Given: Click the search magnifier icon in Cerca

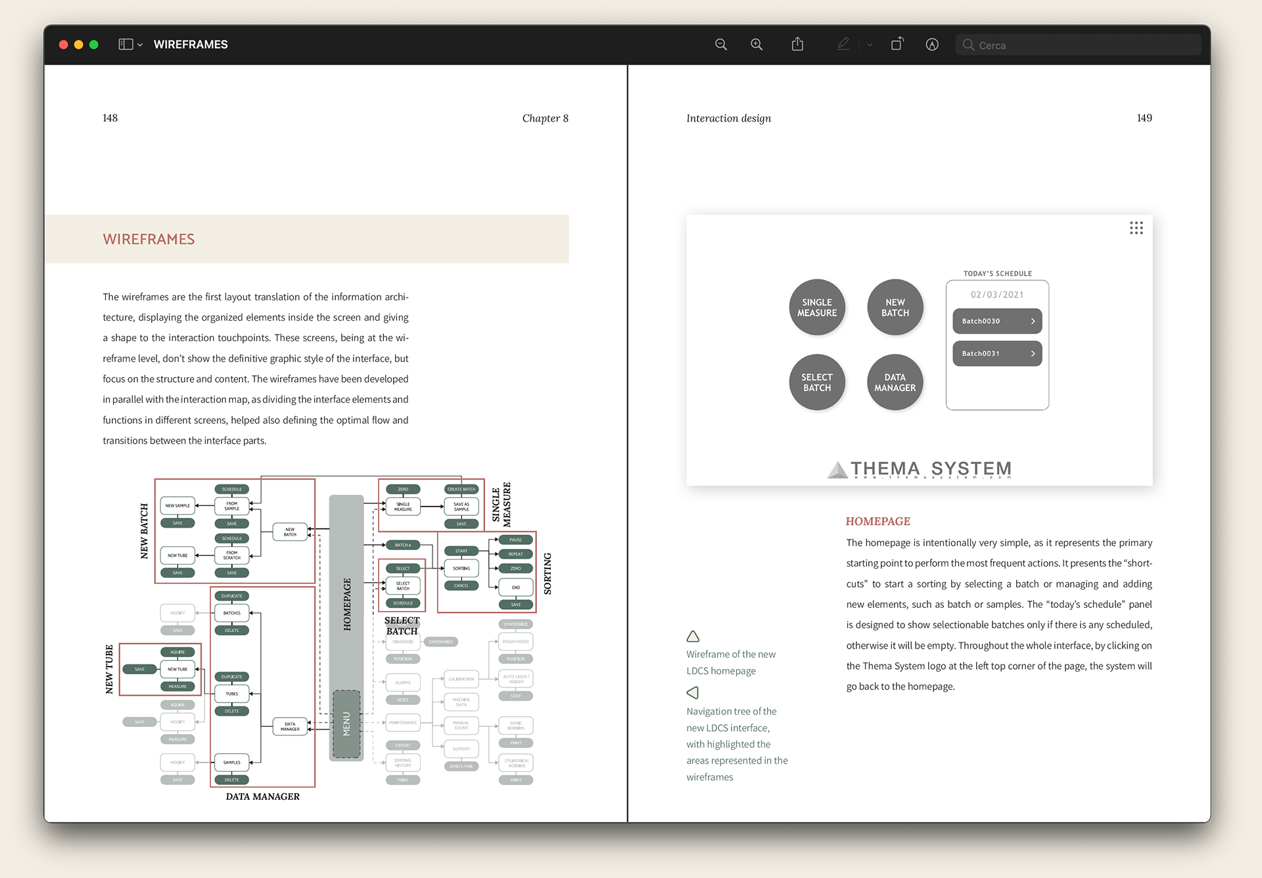Looking at the screenshot, I should pyautogui.click(x=968, y=45).
